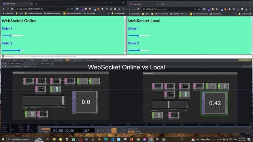Open Extensions puzzle icon in left browser
Image resolution: width=253 pixels, height=142 pixels.
click(102, 9)
